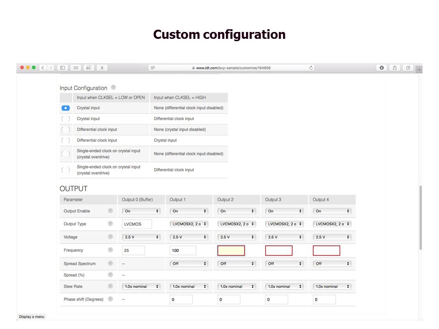439x329 pixels.
Task: Open the Output 1 Output Enable dropdown
Action: tap(189, 211)
